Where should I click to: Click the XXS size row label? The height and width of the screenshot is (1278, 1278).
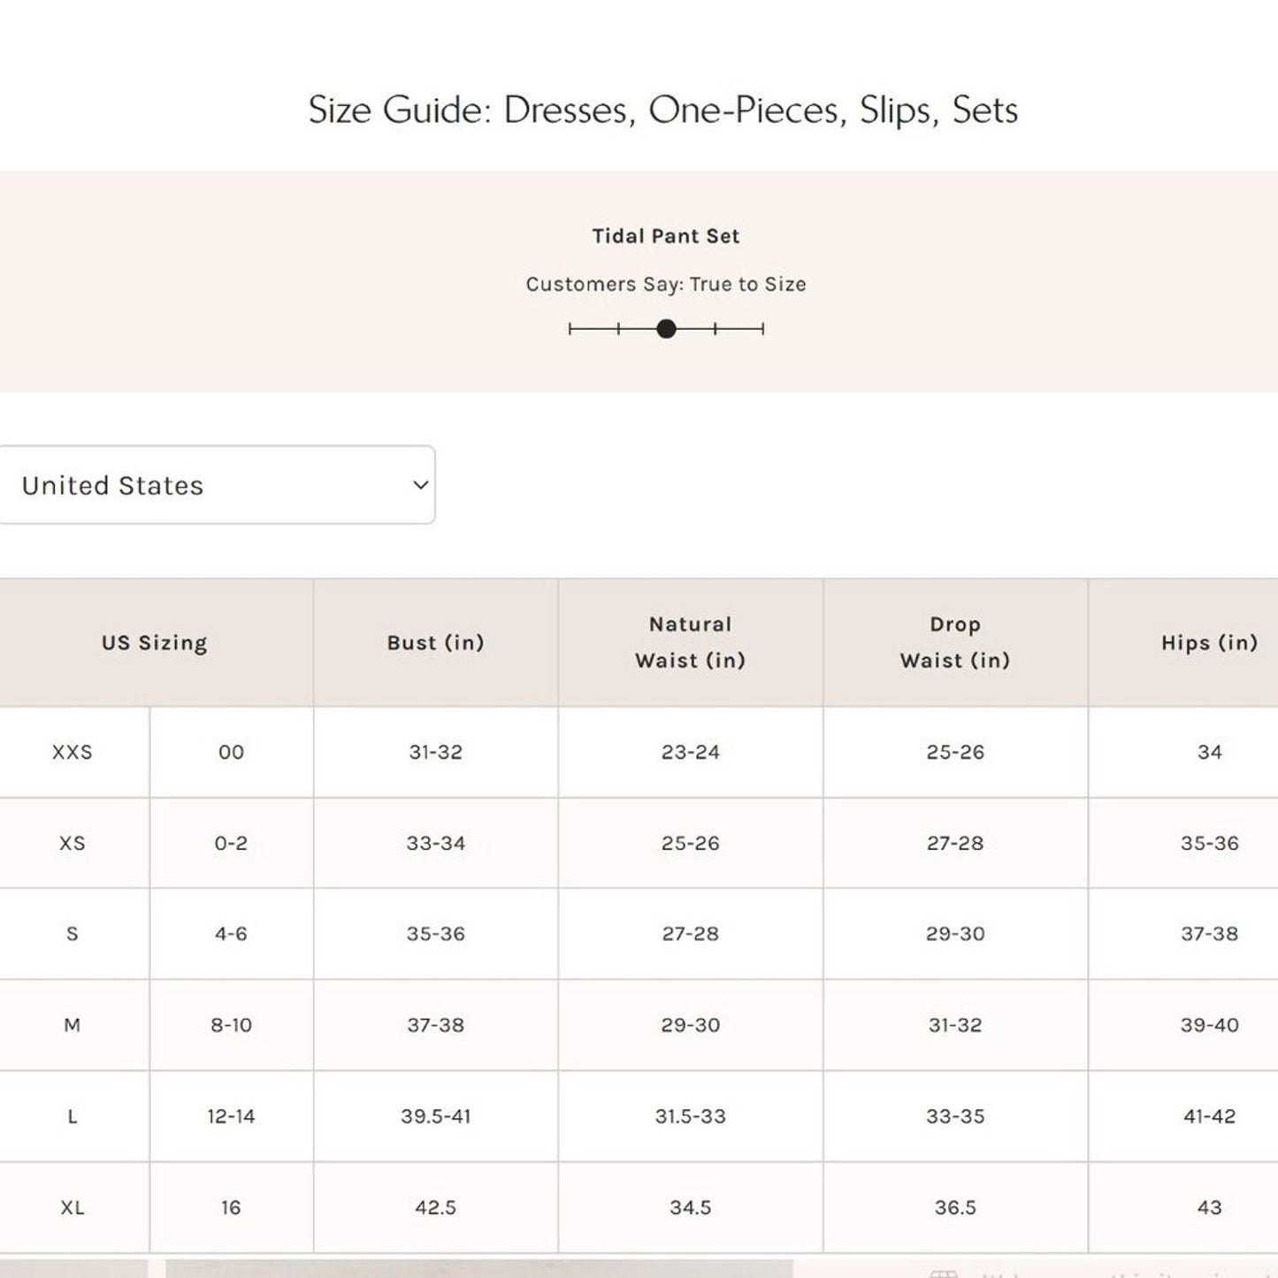click(x=73, y=753)
